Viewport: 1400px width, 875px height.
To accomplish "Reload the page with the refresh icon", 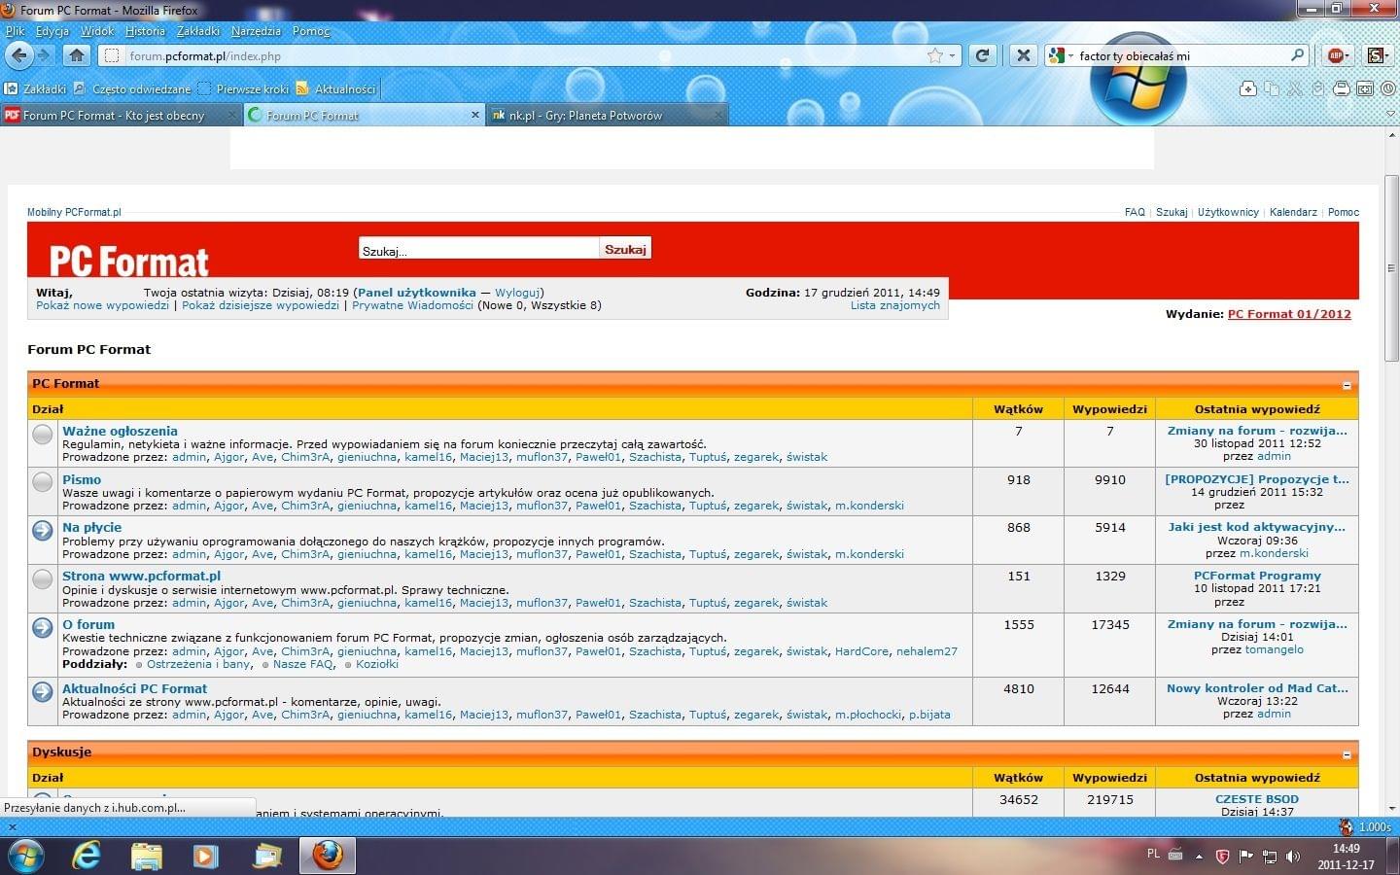I will [982, 55].
